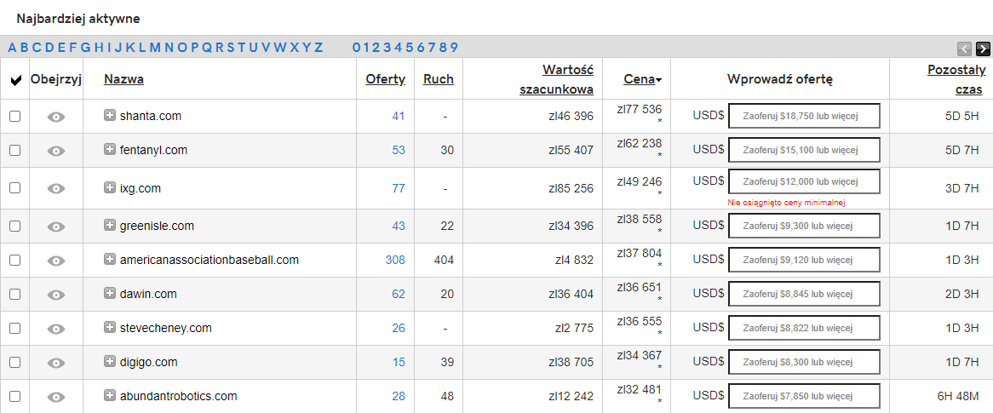Tick the checkbox for ixg.com

pyautogui.click(x=15, y=188)
